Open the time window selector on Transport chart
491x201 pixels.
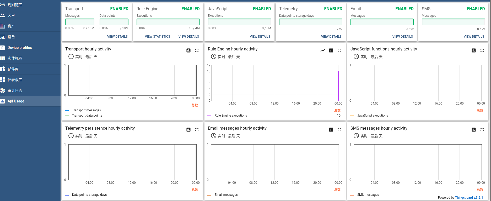coord(83,57)
